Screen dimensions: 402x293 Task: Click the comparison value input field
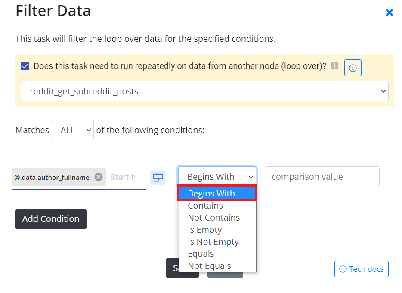point(322,177)
